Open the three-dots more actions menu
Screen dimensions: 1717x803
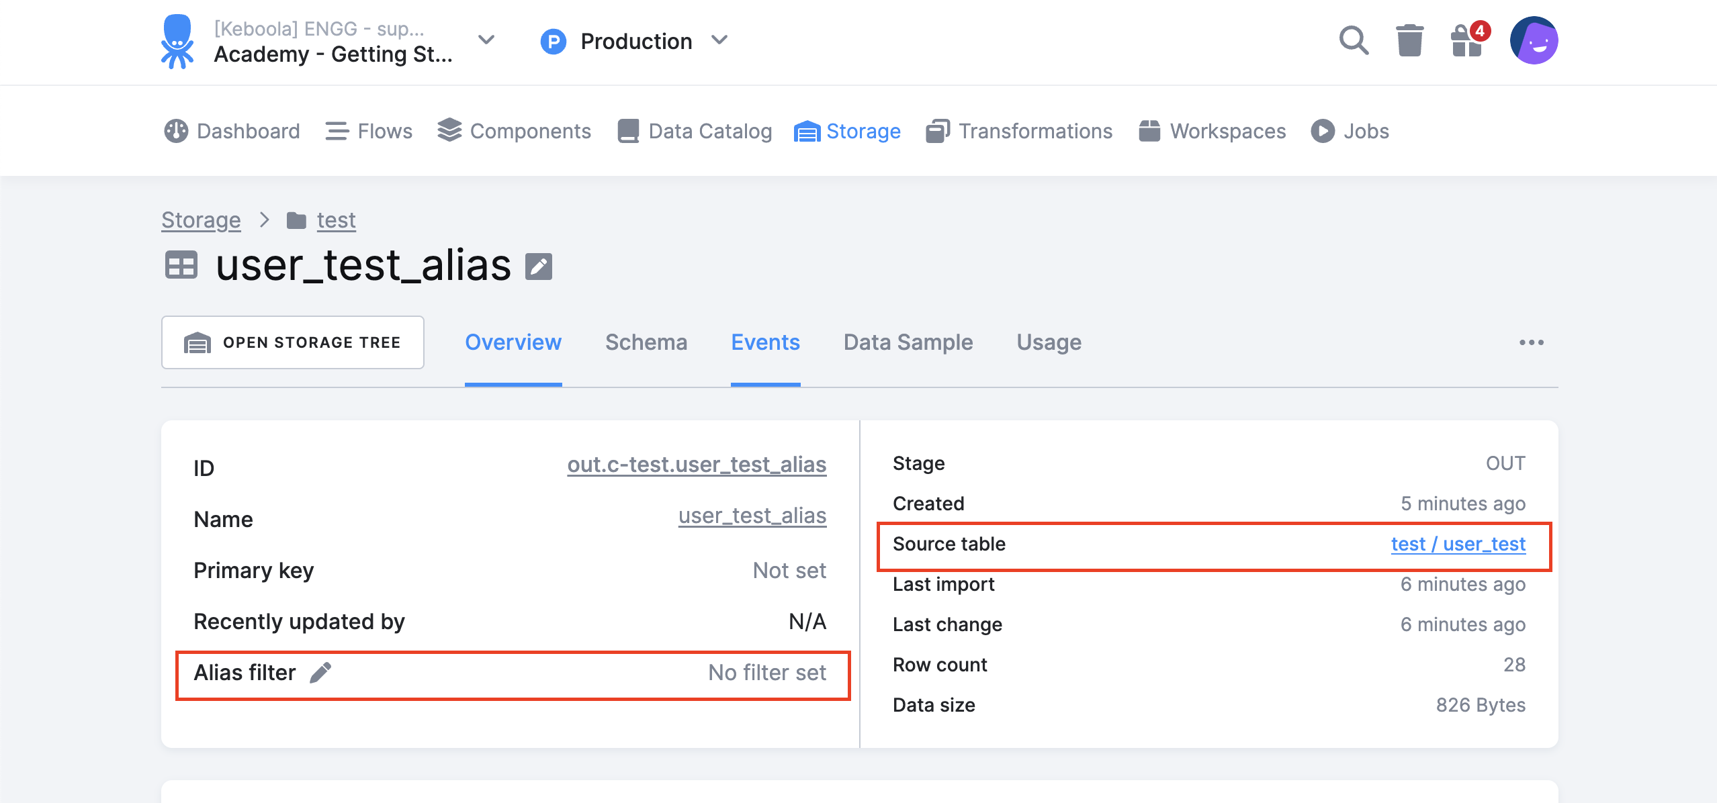pos(1531,342)
